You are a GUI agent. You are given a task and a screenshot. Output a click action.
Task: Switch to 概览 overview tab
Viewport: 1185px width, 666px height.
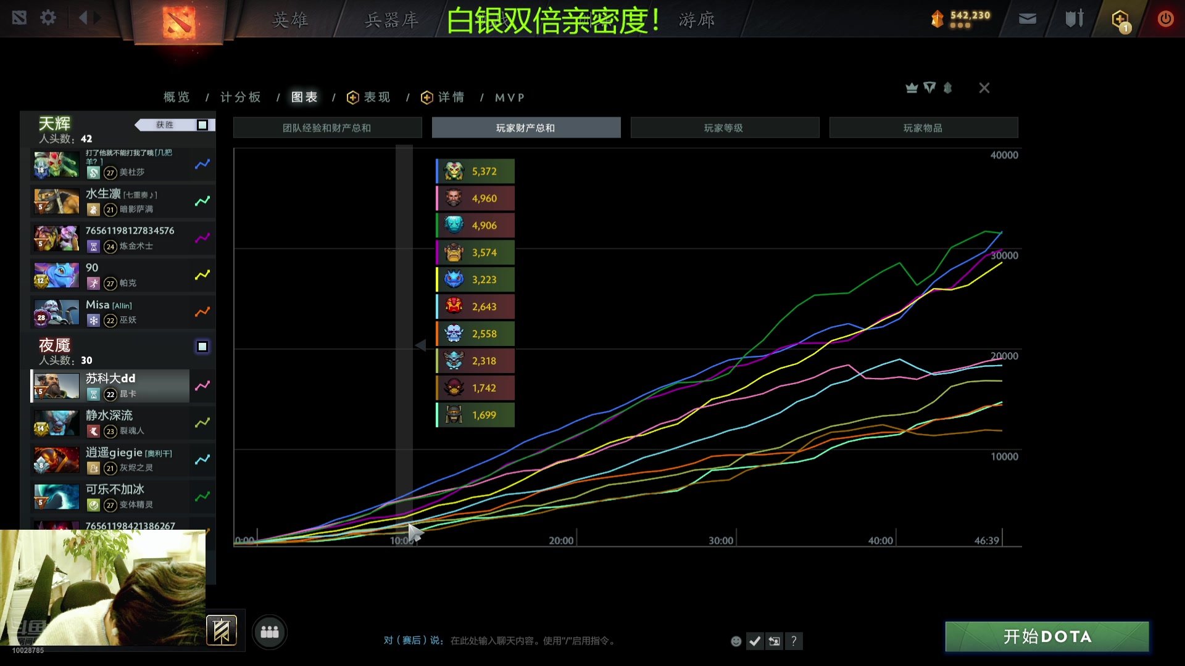(x=177, y=97)
